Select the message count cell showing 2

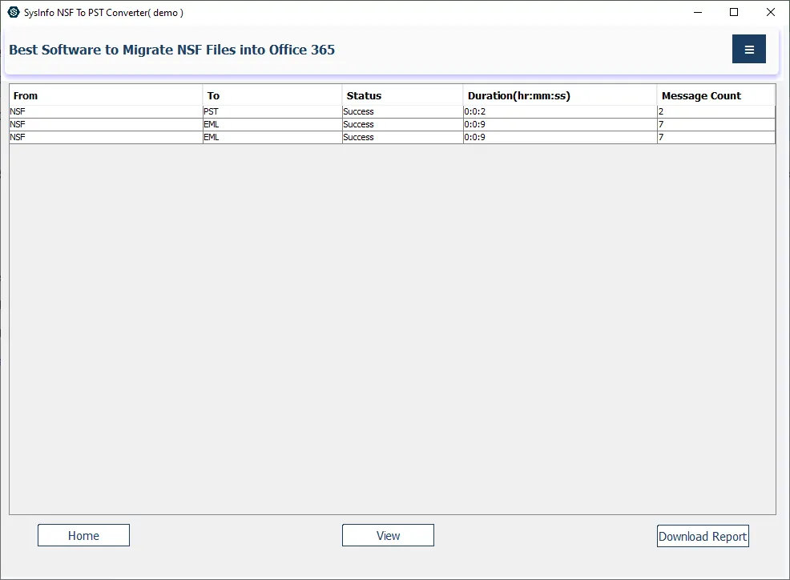[x=715, y=112]
